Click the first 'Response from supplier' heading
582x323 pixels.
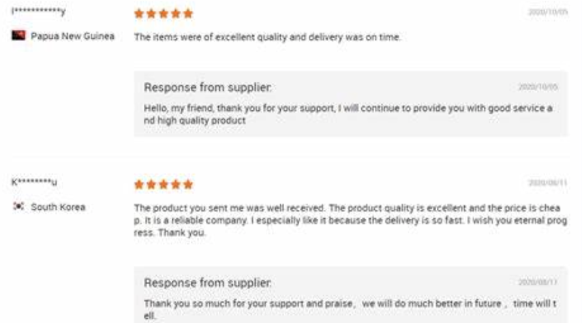click(208, 87)
